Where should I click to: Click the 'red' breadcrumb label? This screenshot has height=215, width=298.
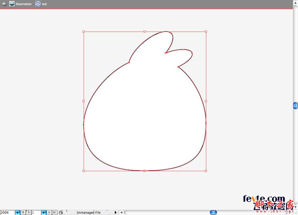point(44,4)
